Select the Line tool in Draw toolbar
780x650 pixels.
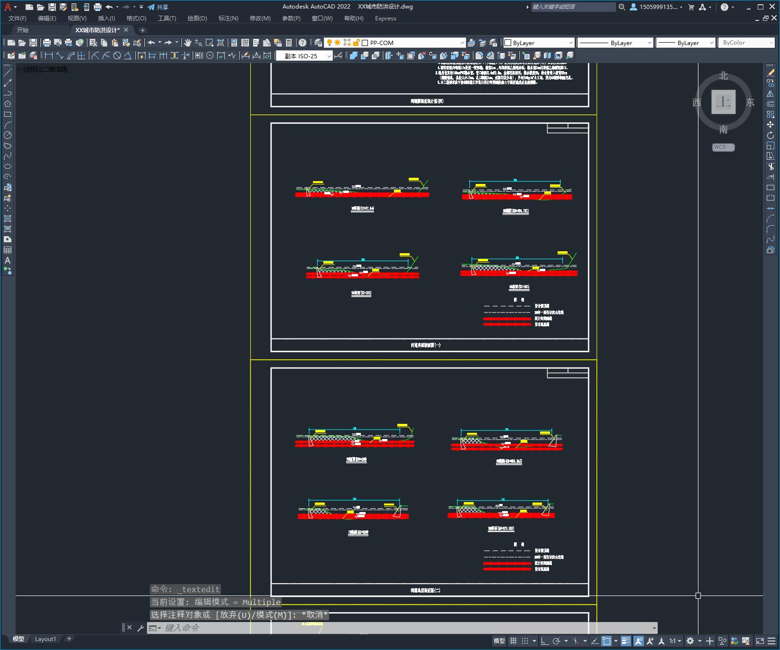point(8,73)
